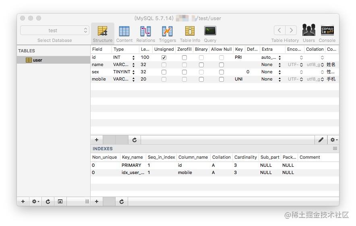This screenshot has height=226, width=356.
Task: Select the PRIMARY index row
Action: click(x=215, y=165)
